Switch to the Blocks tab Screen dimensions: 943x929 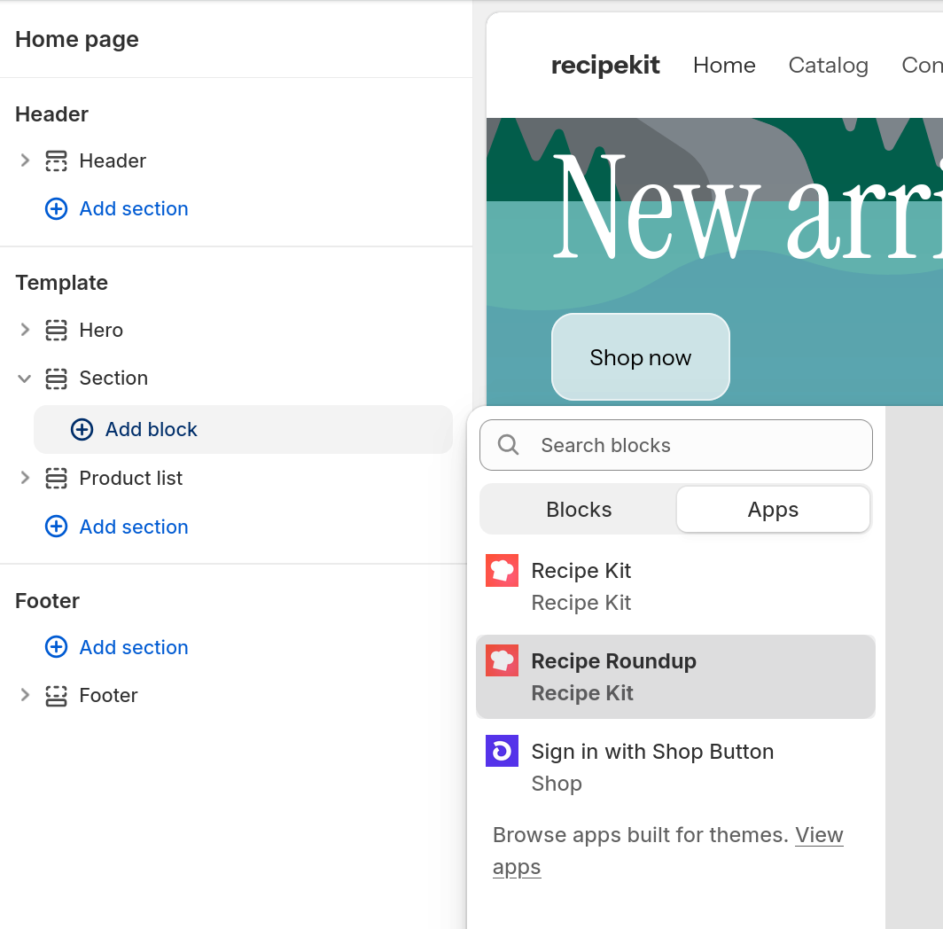click(579, 510)
